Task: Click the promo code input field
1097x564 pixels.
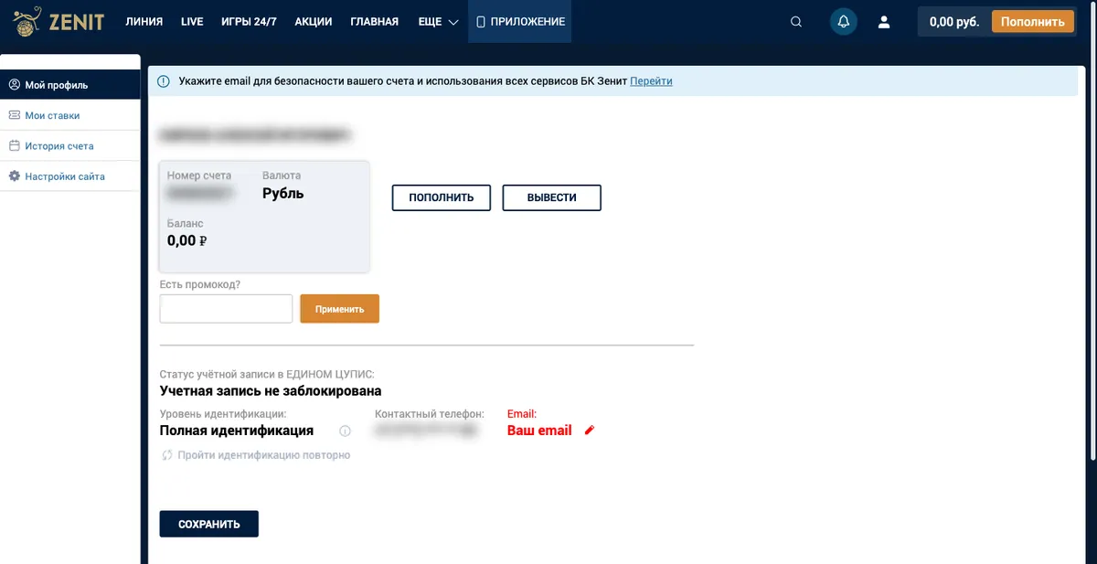Action: (226, 309)
